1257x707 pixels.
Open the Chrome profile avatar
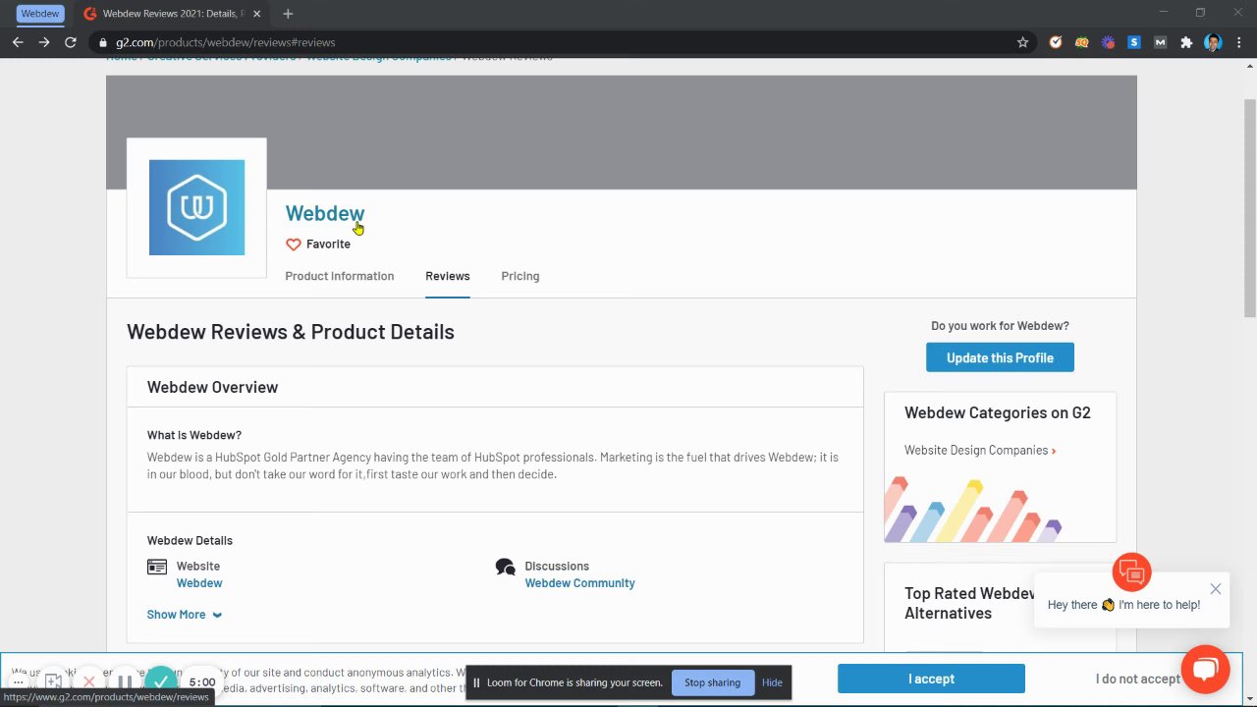pyautogui.click(x=1213, y=42)
